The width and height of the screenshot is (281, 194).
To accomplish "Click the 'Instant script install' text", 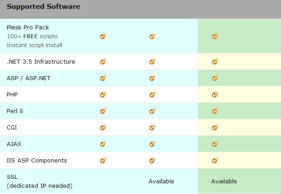I will [x=34, y=45].
